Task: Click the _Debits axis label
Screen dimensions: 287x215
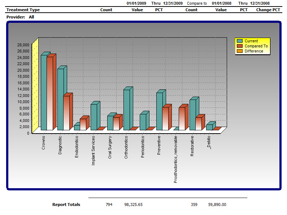Action: pyautogui.click(x=209, y=143)
